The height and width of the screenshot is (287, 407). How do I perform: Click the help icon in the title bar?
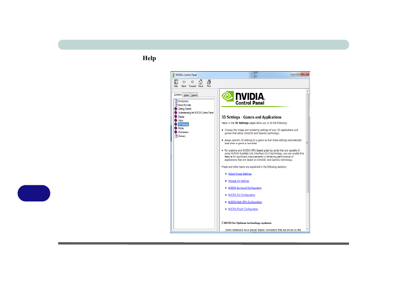(x=173, y=75)
